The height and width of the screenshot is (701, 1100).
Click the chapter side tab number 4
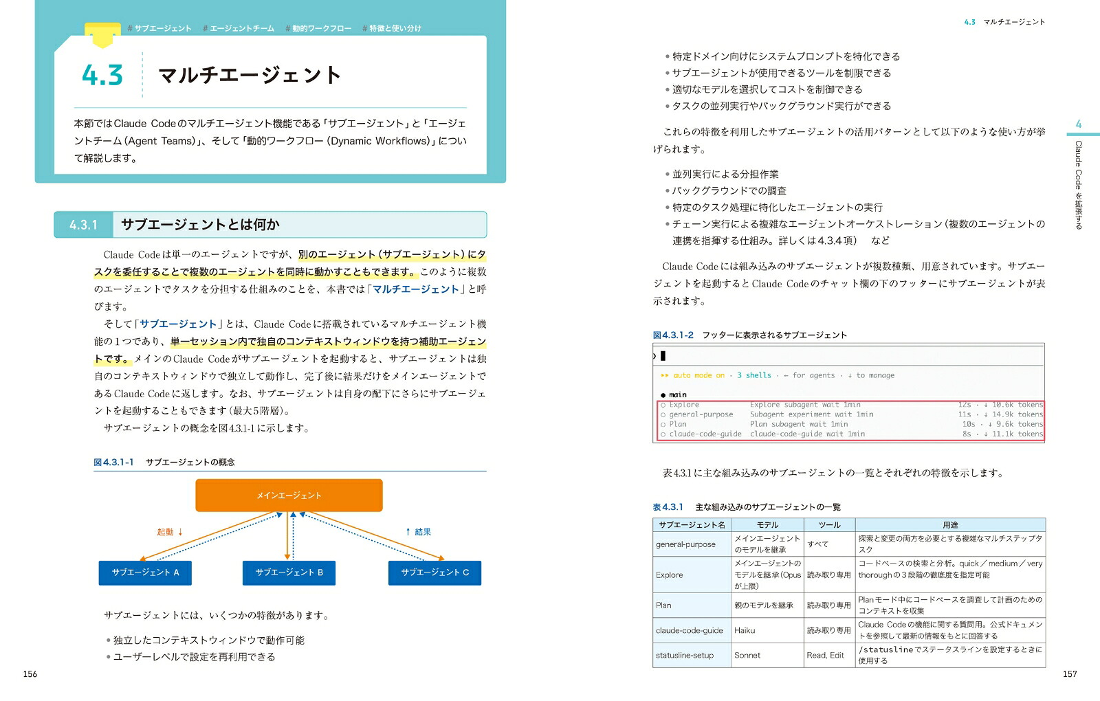1078,124
